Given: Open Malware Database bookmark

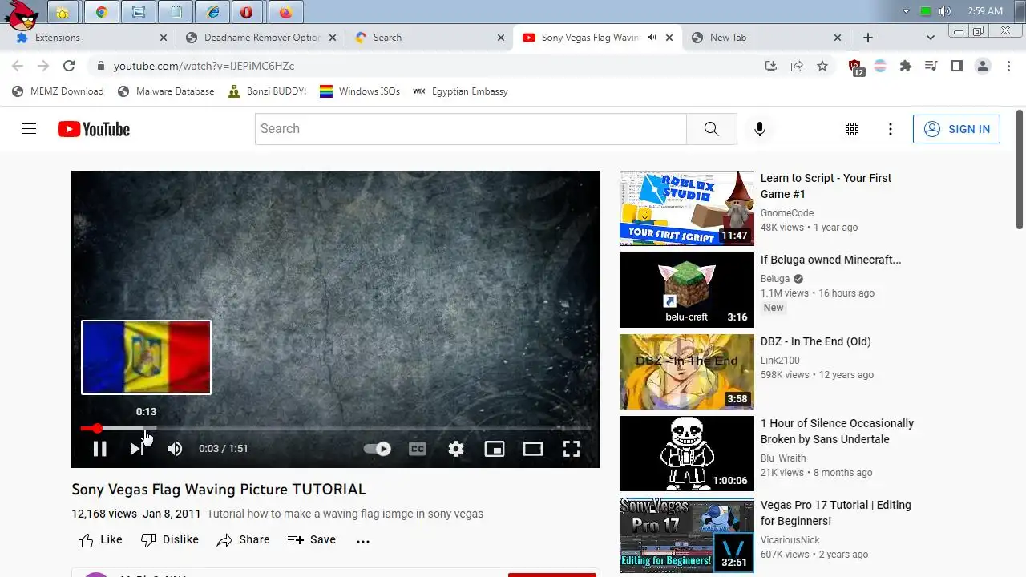Looking at the screenshot, I should click(x=166, y=91).
